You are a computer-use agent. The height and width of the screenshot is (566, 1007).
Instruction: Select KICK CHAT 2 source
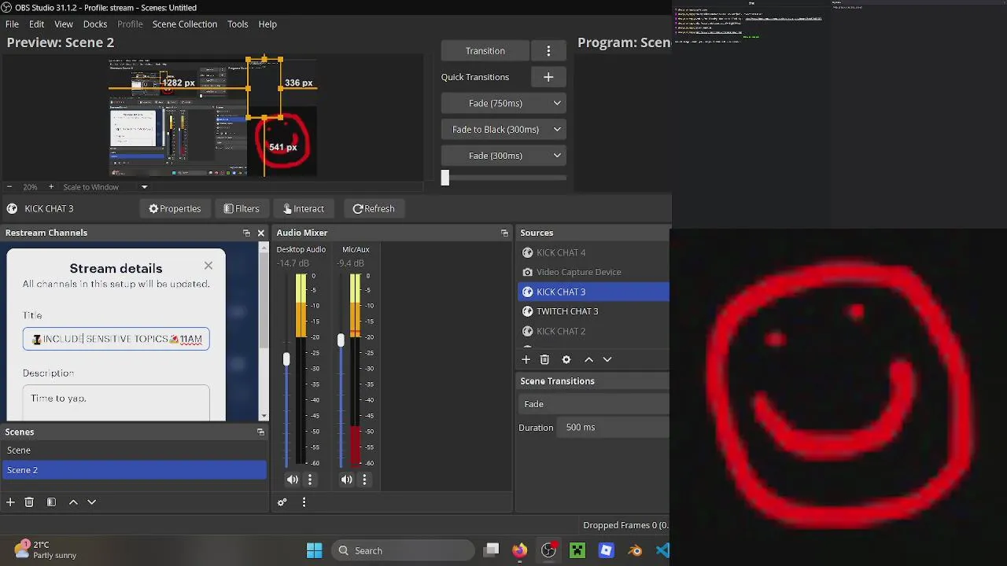click(x=593, y=331)
